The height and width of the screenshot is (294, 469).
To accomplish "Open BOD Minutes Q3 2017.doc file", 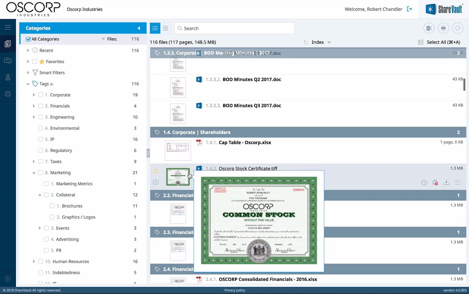I will 252,106.
